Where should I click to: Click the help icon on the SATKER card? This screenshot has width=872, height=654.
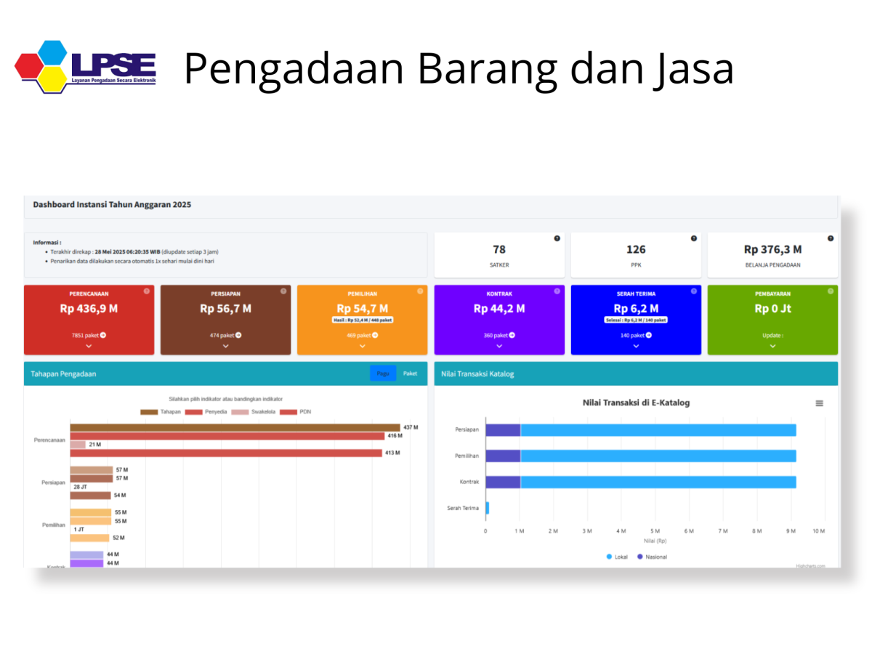(557, 238)
